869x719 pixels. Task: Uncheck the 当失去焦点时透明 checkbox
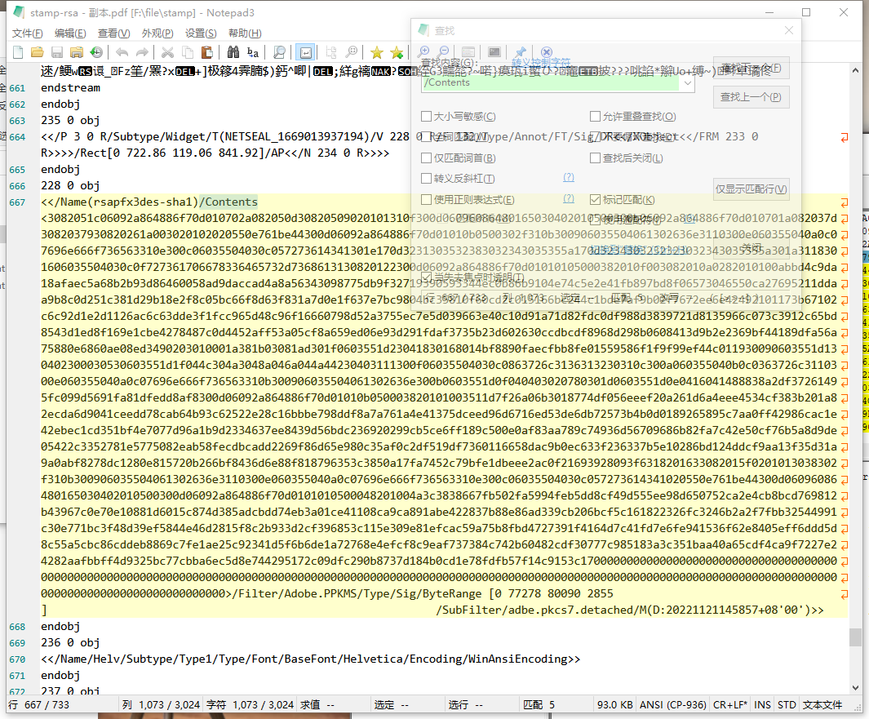coord(426,277)
